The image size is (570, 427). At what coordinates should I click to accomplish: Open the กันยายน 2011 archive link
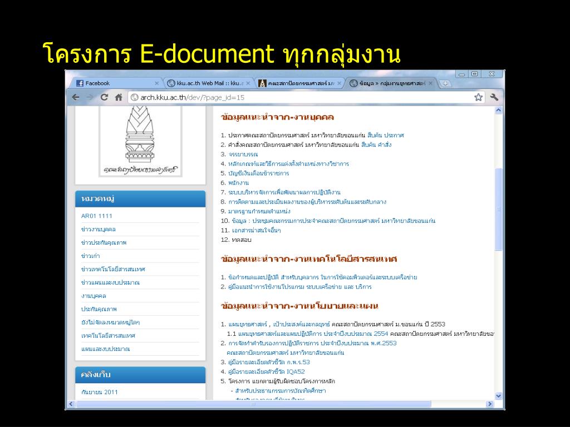(99, 392)
